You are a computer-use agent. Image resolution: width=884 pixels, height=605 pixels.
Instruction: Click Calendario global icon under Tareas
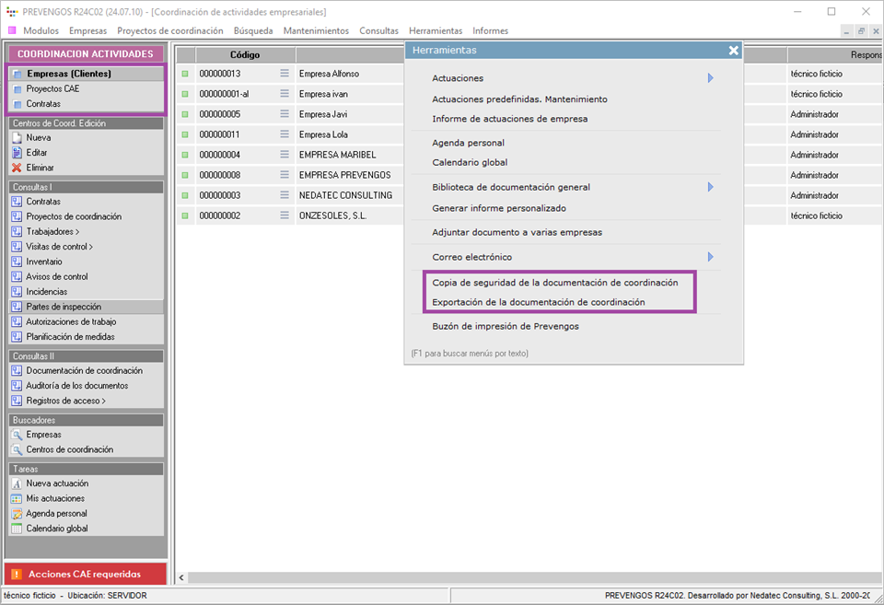[x=17, y=529]
